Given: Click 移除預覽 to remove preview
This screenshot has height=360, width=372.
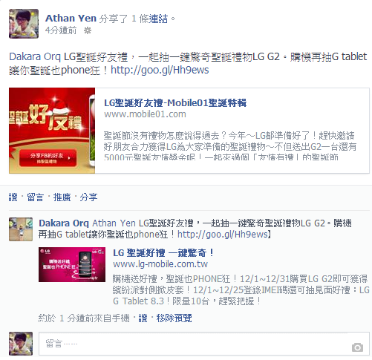Looking at the screenshot, I should (174, 318).
